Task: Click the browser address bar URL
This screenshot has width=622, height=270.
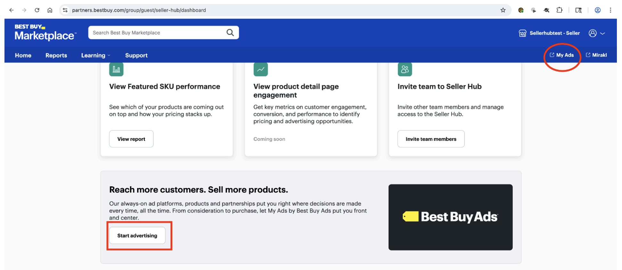Action: pos(139,10)
